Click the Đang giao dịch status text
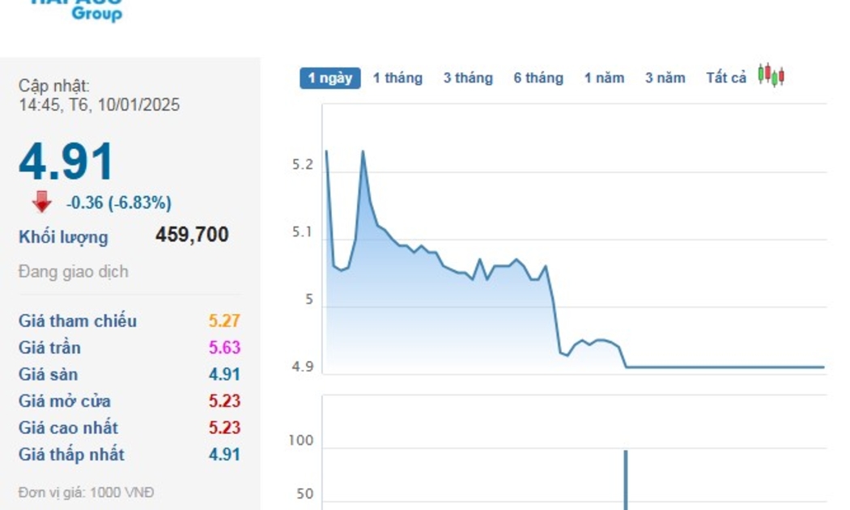The height and width of the screenshot is (510, 850). coord(73,271)
